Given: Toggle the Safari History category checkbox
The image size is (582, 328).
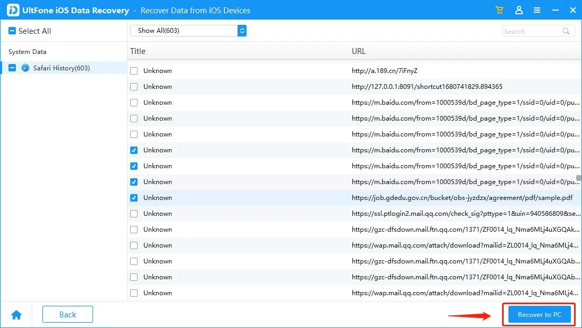Looking at the screenshot, I should 12,68.
